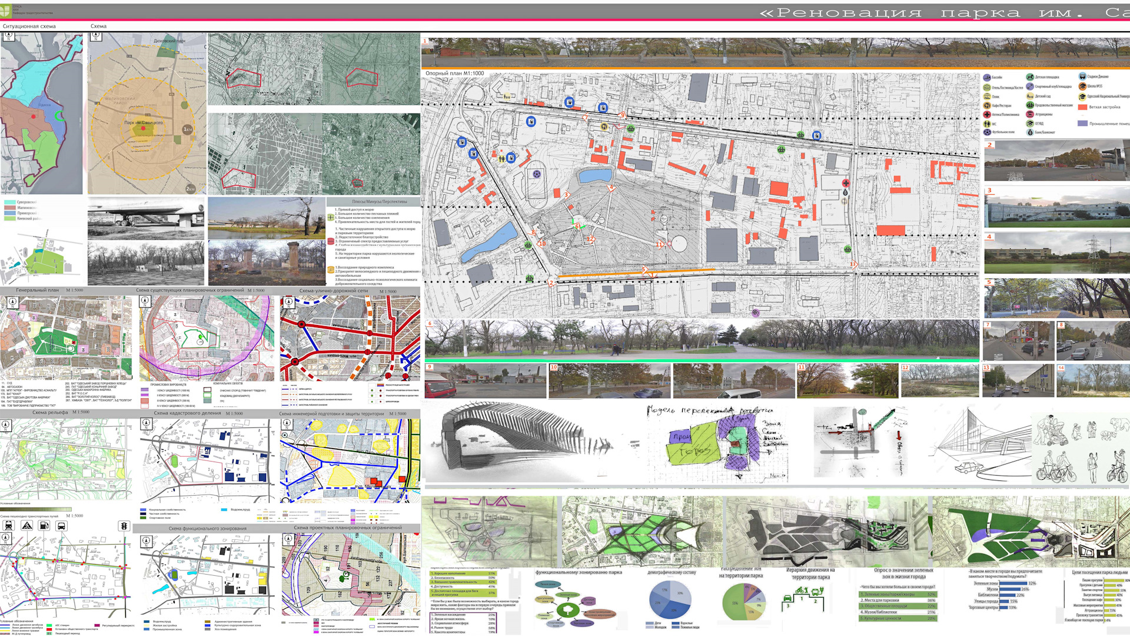Image resolution: width=1130 pixels, height=637 pixels.
Task: Click the Схема проектных планировочных ограничений title
Action: (348, 528)
